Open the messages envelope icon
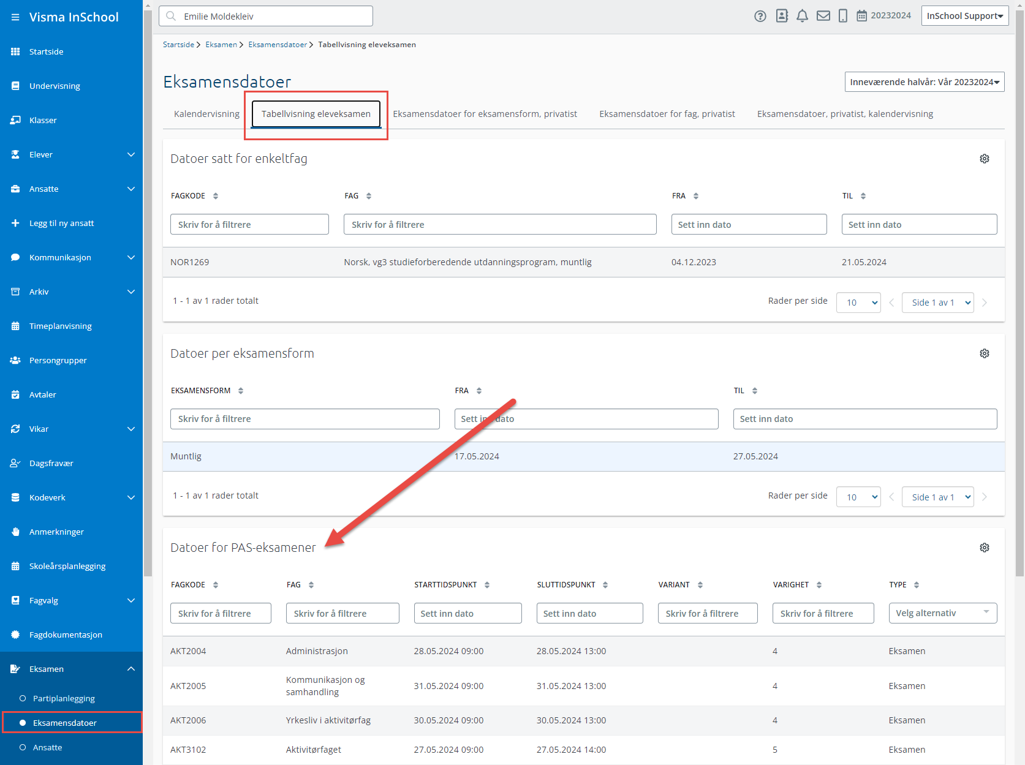Viewport: 1025px width, 765px height. 823,17
